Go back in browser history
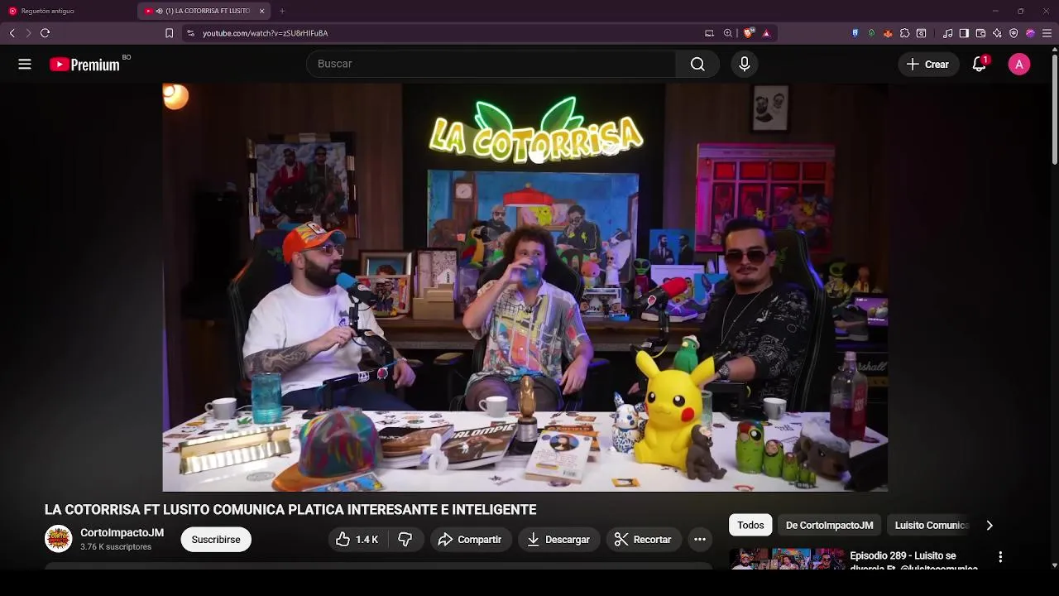This screenshot has width=1059, height=596. click(12, 33)
